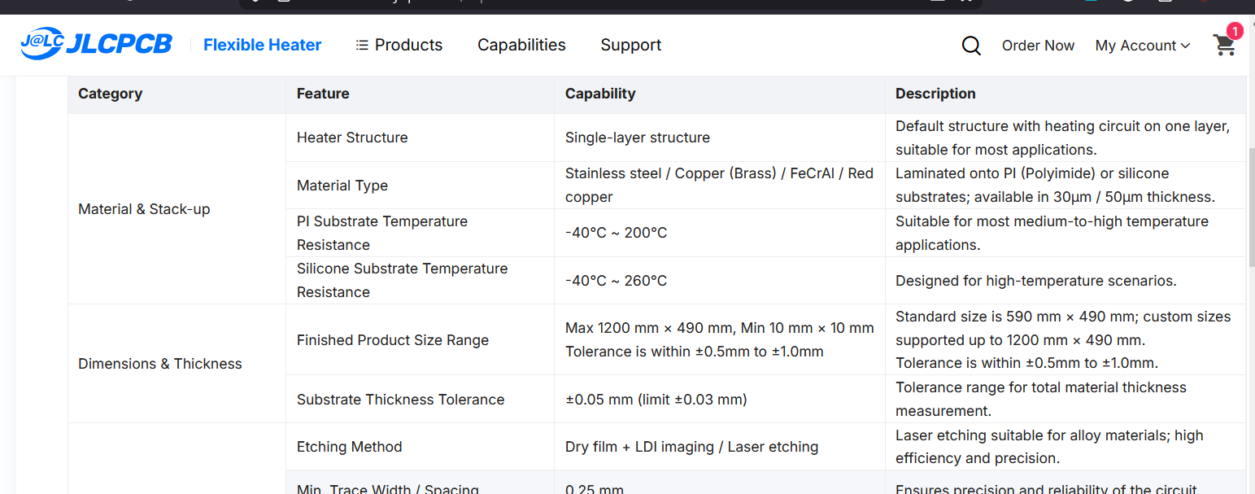
Task: Select the Material & Stack-up category cell
Action: click(x=144, y=209)
